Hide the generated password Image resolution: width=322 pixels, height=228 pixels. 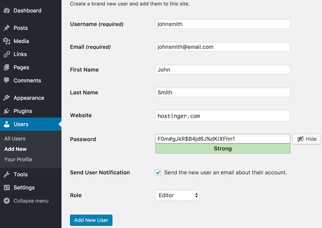pos(306,139)
